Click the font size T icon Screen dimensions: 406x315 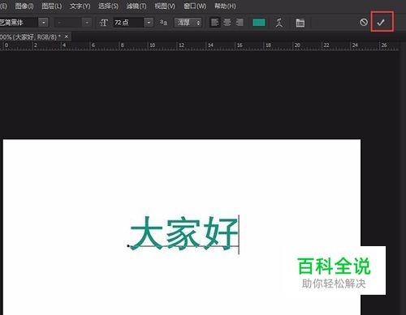[x=104, y=23]
